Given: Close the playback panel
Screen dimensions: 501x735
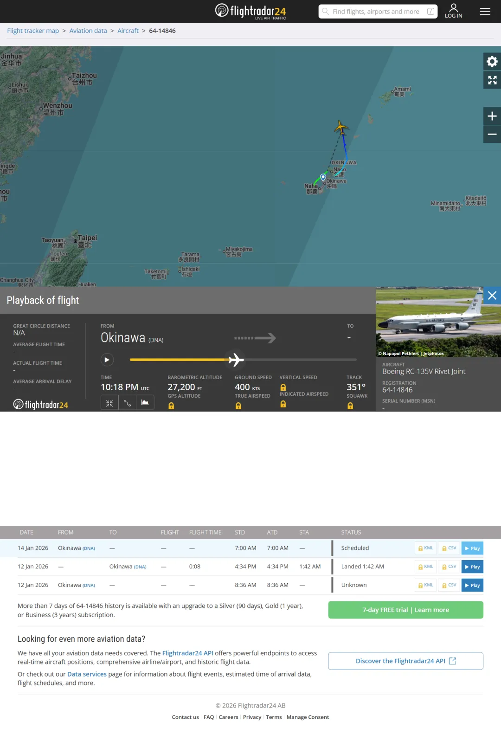Looking at the screenshot, I should [492, 296].
